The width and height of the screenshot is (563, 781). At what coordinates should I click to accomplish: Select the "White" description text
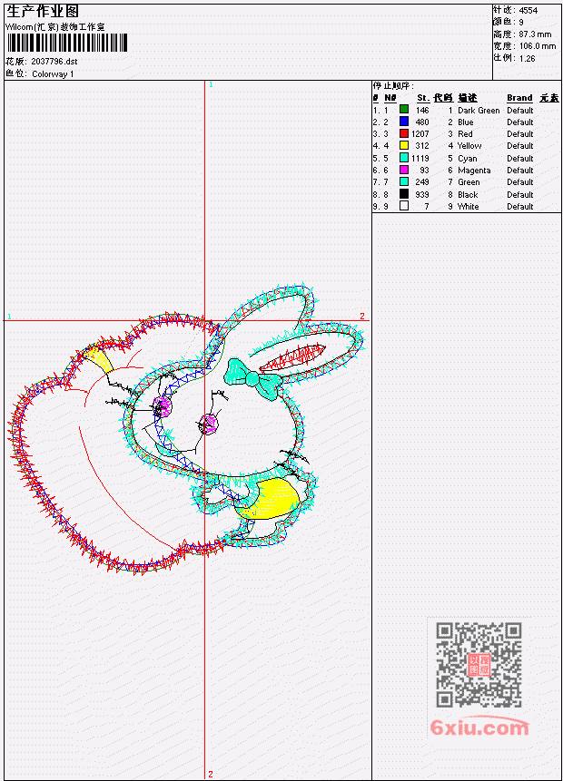[x=468, y=206]
